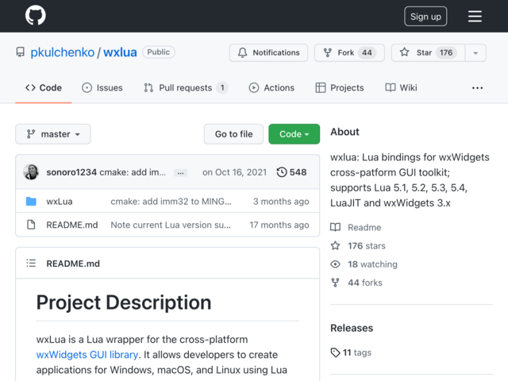The height and width of the screenshot is (381, 508).
Task: Go to the Actions tab
Action: 271,88
